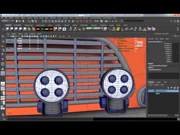Click the green glowing icon on the shelf
The height and width of the screenshot is (135, 180).
42,29
